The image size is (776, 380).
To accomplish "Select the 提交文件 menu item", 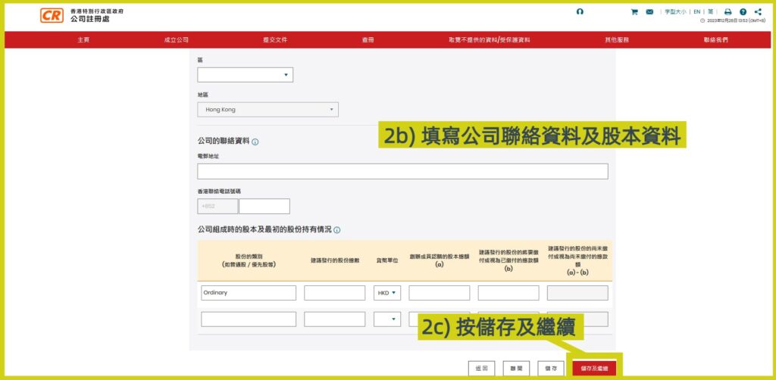I will click(275, 40).
